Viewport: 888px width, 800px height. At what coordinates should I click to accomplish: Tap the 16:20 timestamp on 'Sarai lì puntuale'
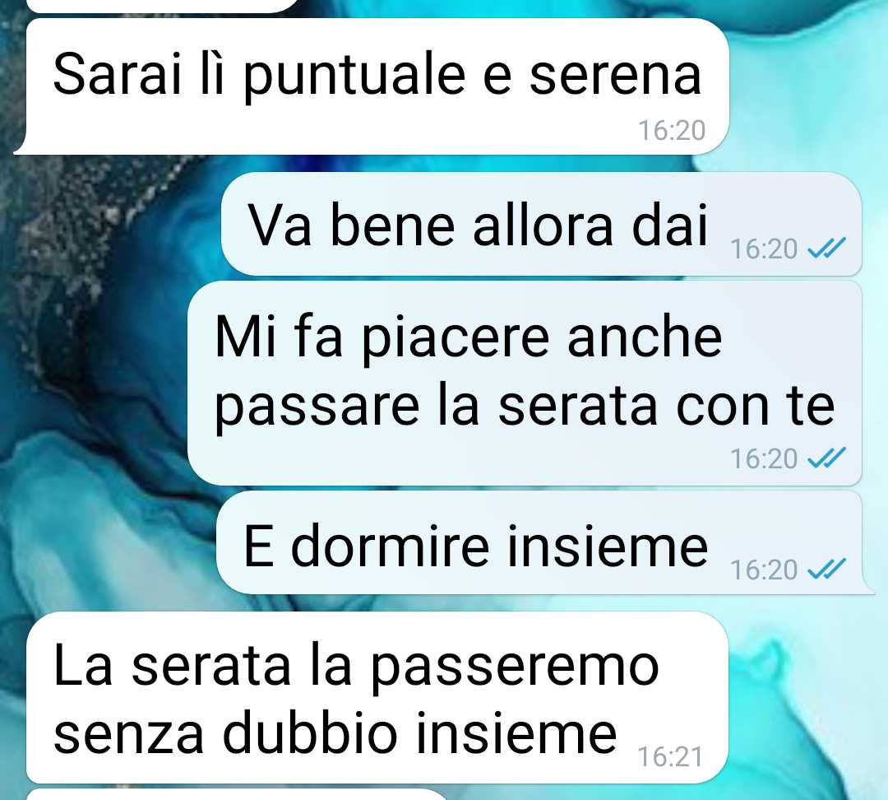(672, 130)
